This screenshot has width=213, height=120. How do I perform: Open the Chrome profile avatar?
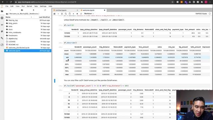[x=206, y=2]
